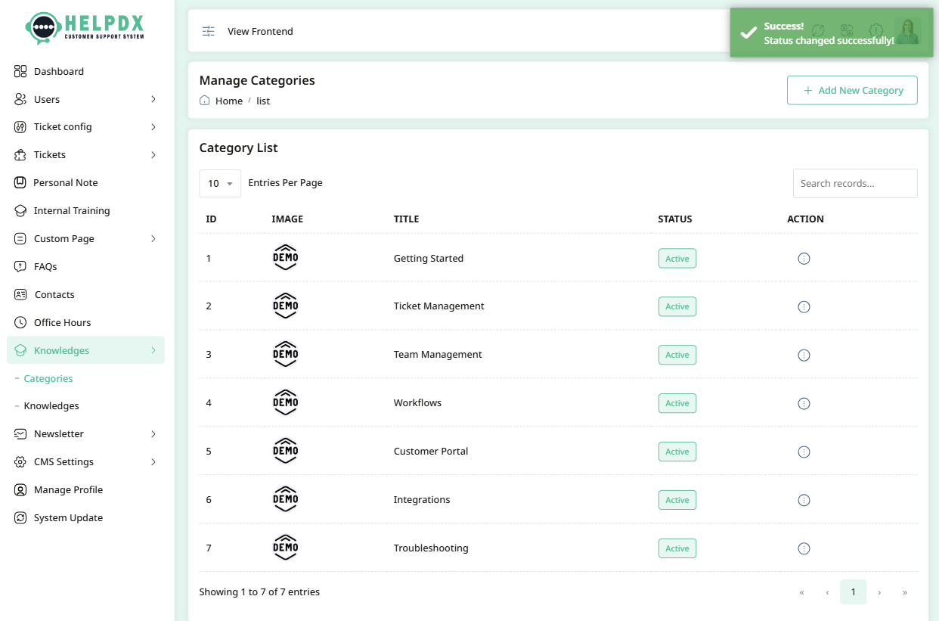Expand the Tickets sidebar menu
Screen dimensions: 939x621
point(85,154)
